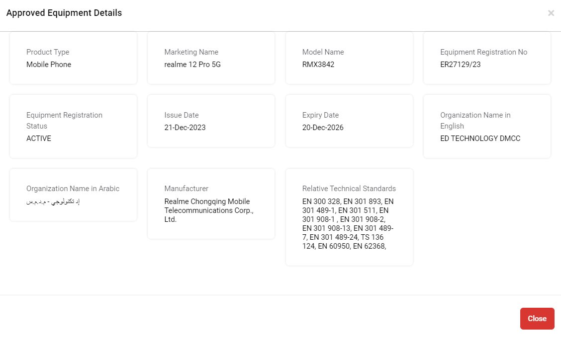Dismiss dialog with the X icon
This screenshot has width=561, height=340.
pos(551,13)
